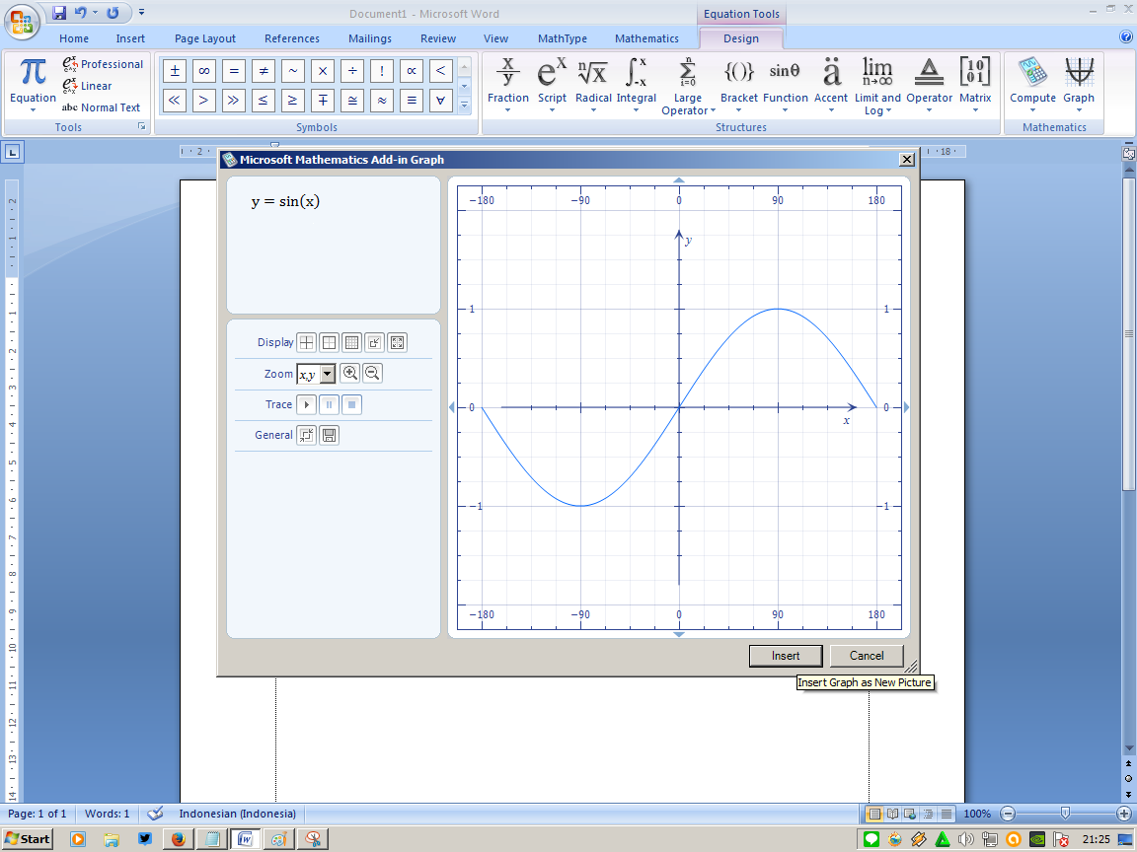Open the Windows Start menu
The height and width of the screenshot is (852, 1137).
click(28, 839)
